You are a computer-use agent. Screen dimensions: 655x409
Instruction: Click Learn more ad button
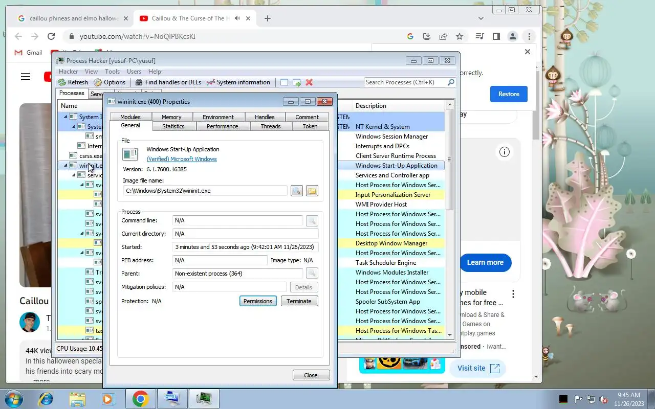coord(485,262)
